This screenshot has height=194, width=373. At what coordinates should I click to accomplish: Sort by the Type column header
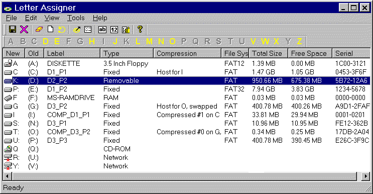[127, 53]
